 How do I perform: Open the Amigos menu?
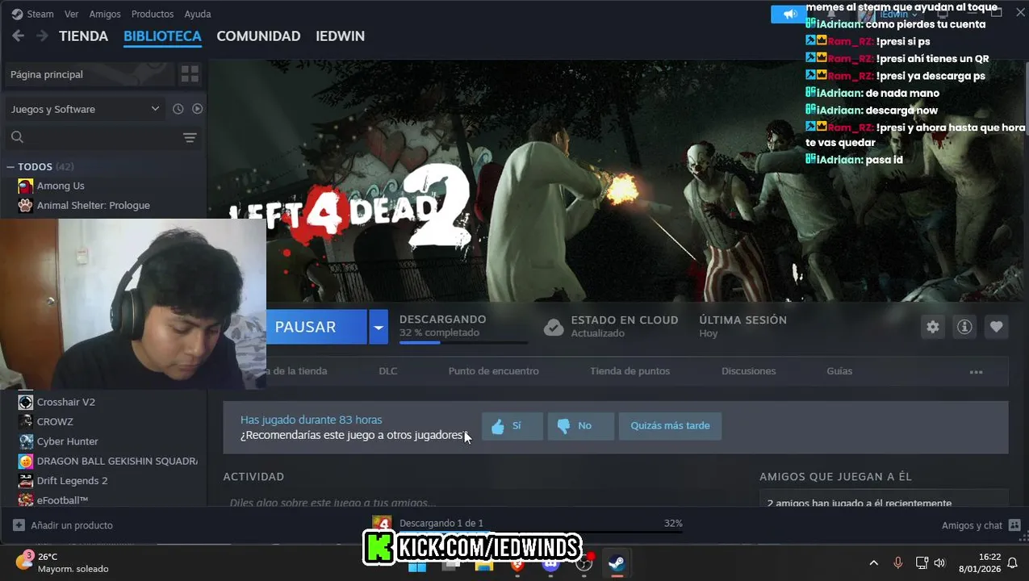coord(105,14)
